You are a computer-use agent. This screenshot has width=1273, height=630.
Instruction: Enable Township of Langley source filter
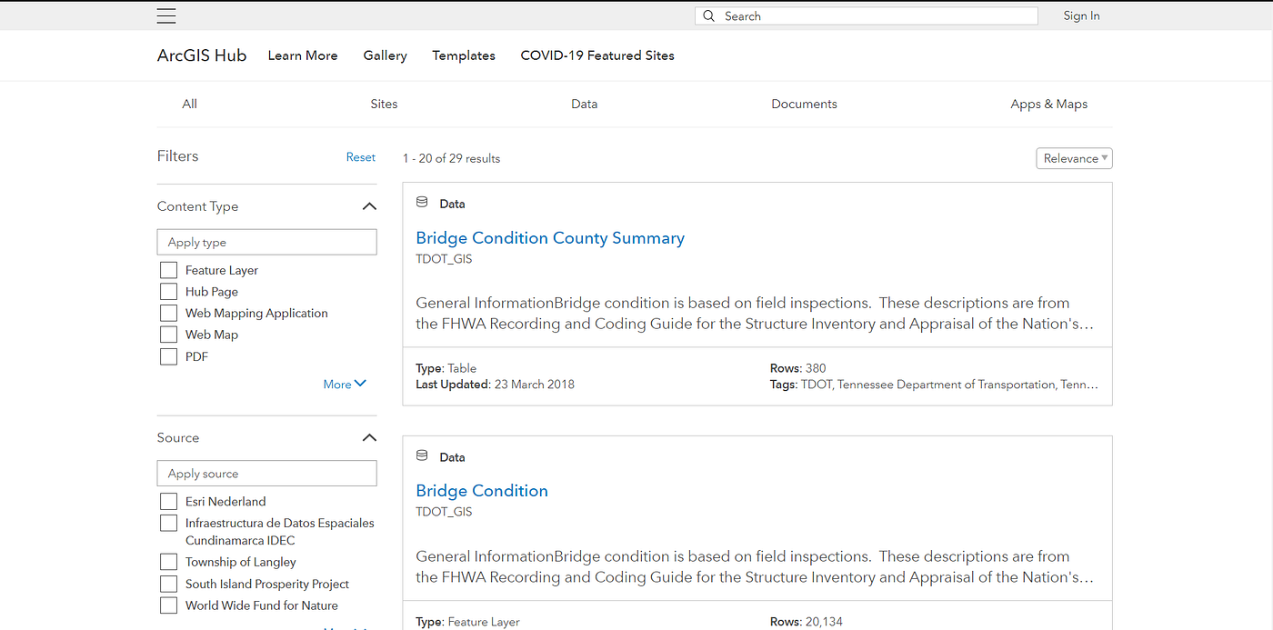coord(168,562)
